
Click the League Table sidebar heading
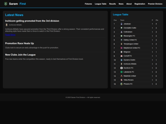[121, 15]
